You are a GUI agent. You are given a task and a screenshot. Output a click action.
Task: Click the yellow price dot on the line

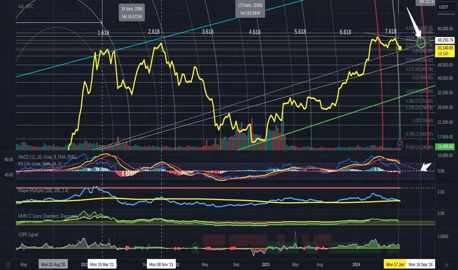(x=400, y=48)
